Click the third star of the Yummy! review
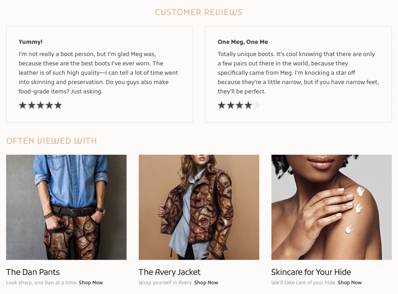The width and height of the screenshot is (398, 294). (40, 105)
